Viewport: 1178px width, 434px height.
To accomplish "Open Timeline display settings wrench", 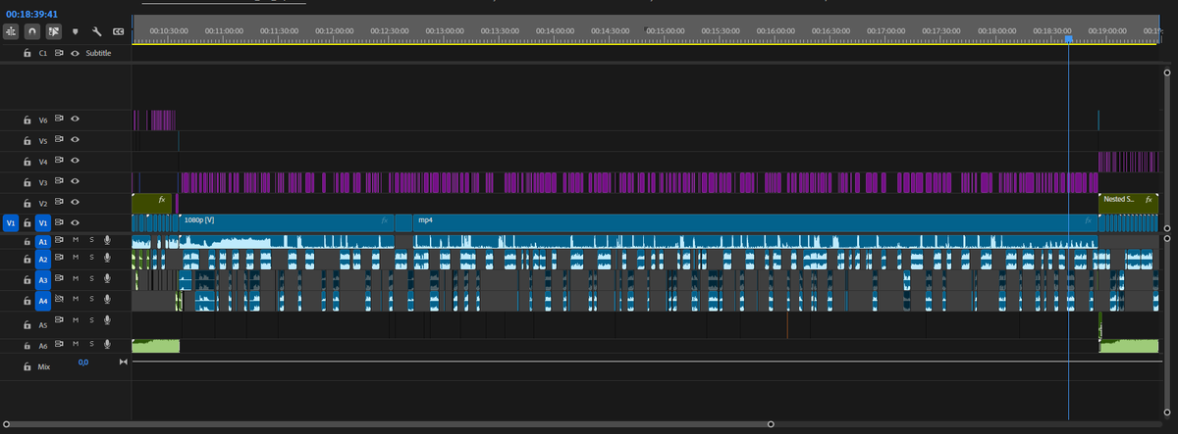I will pyautogui.click(x=97, y=31).
